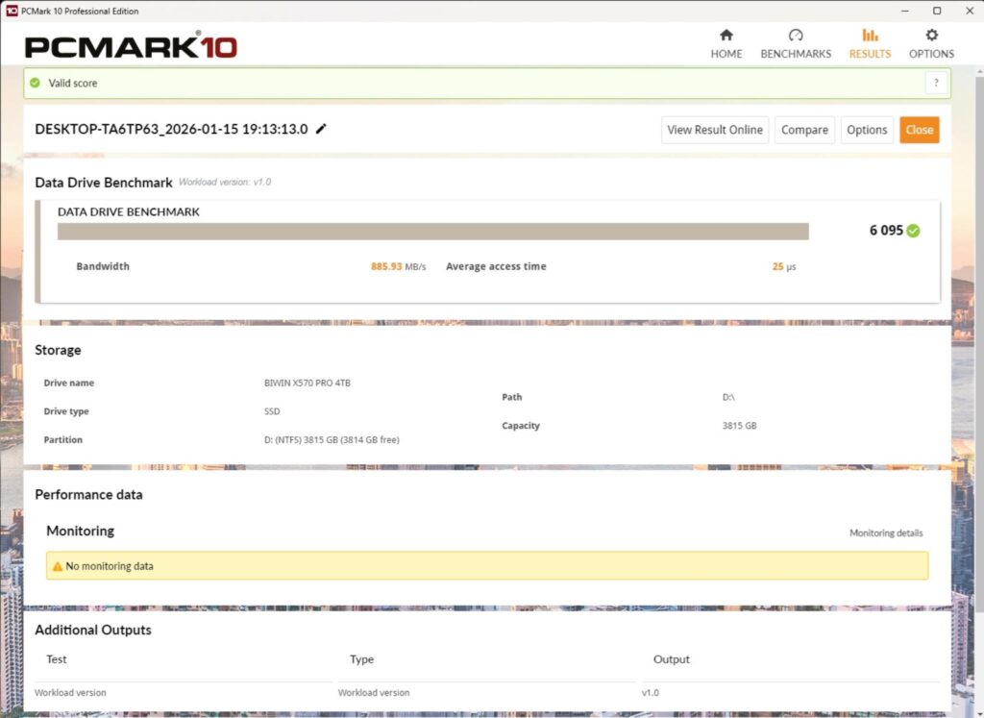Click the Test column header
The image size is (984, 718).
pyautogui.click(x=56, y=659)
